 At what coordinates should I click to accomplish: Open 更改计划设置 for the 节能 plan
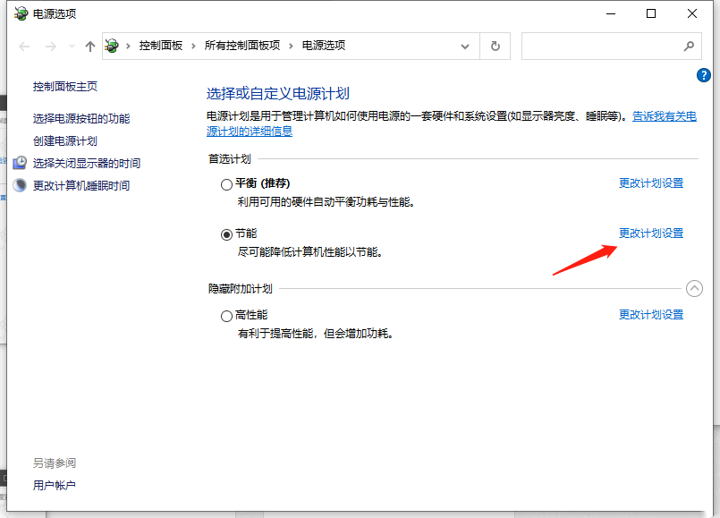[650, 233]
